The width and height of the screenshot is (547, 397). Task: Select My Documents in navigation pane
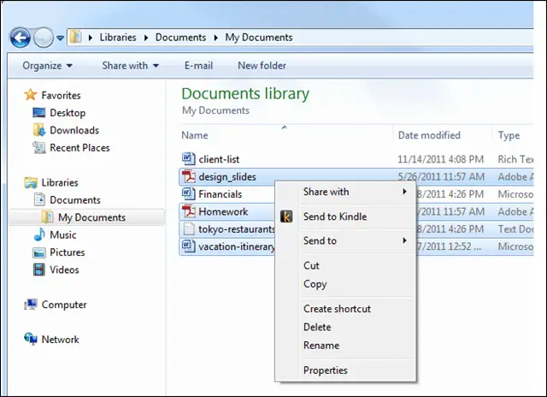(91, 217)
